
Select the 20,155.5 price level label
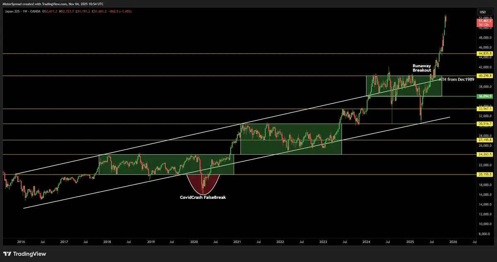click(485, 175)
